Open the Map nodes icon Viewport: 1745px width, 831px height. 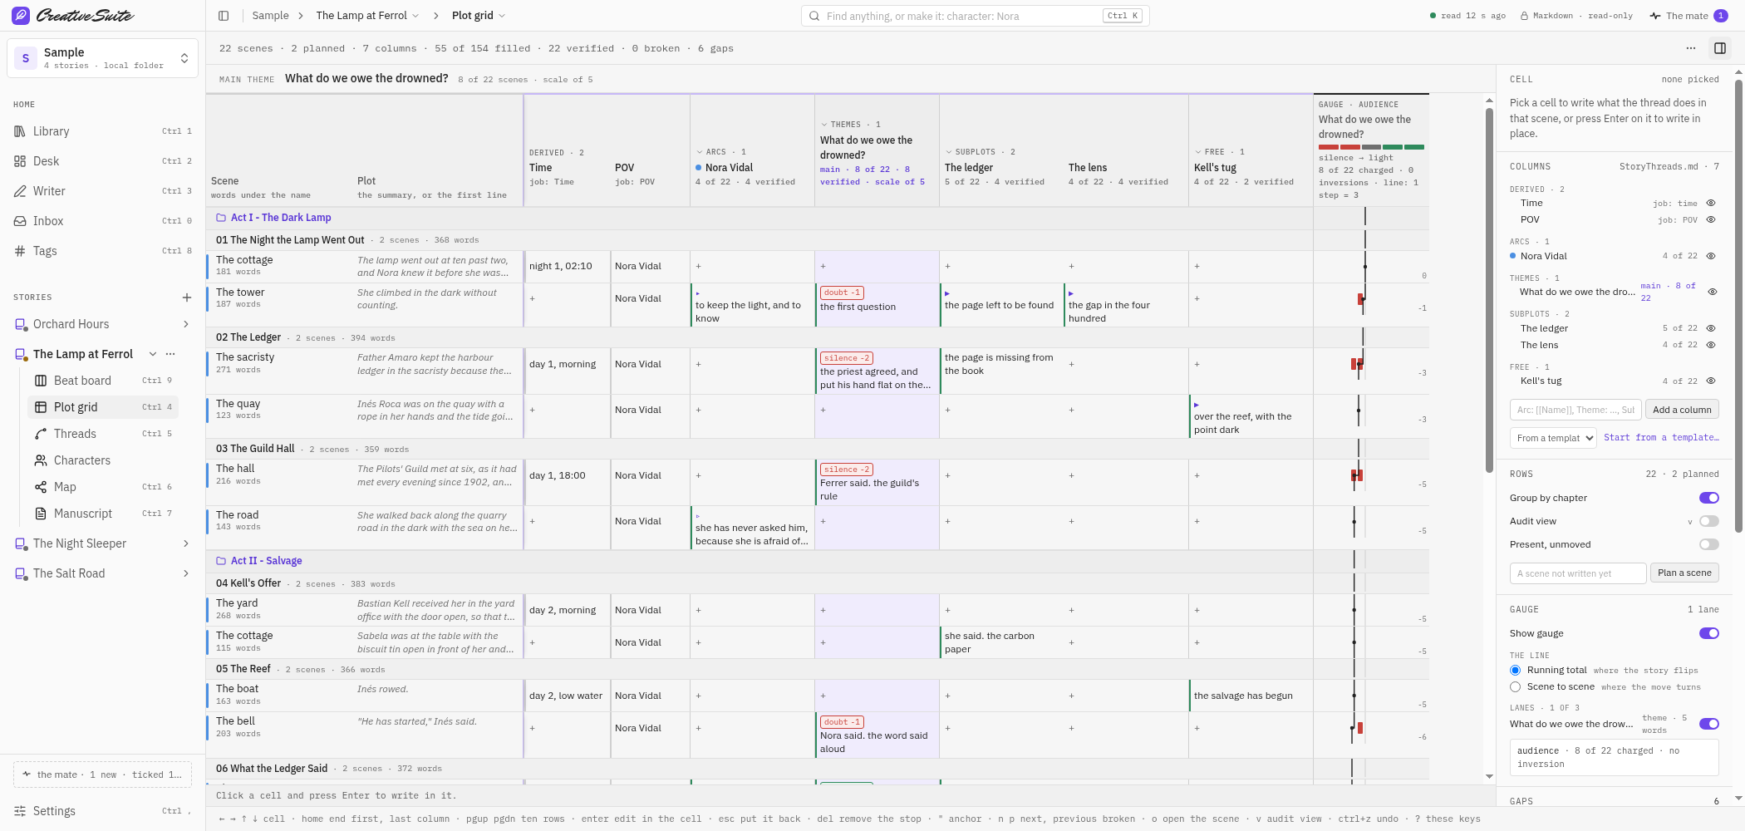41,487
